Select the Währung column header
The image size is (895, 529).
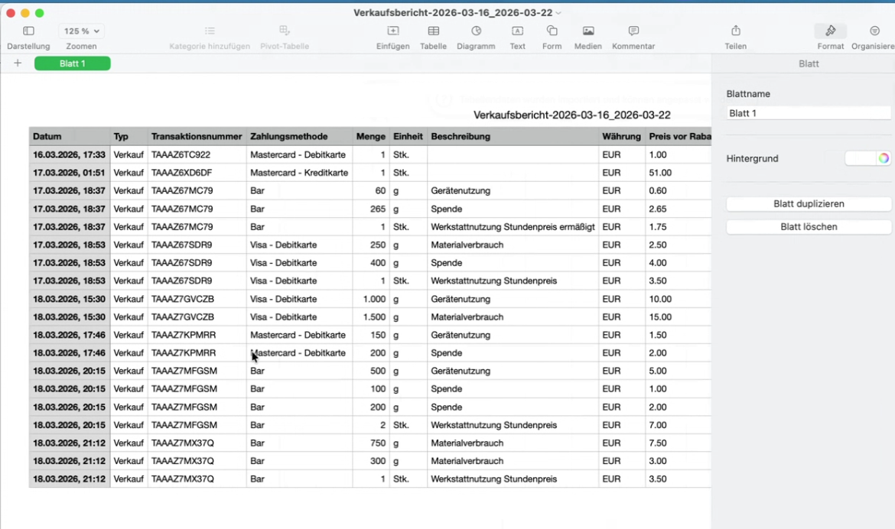(622, 136)
